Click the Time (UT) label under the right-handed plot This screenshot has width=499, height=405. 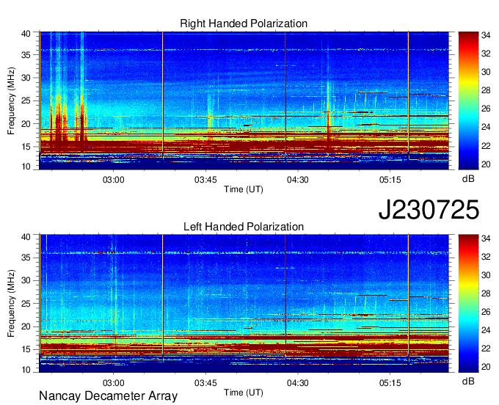pyautogui.click(x=244, y=189)
